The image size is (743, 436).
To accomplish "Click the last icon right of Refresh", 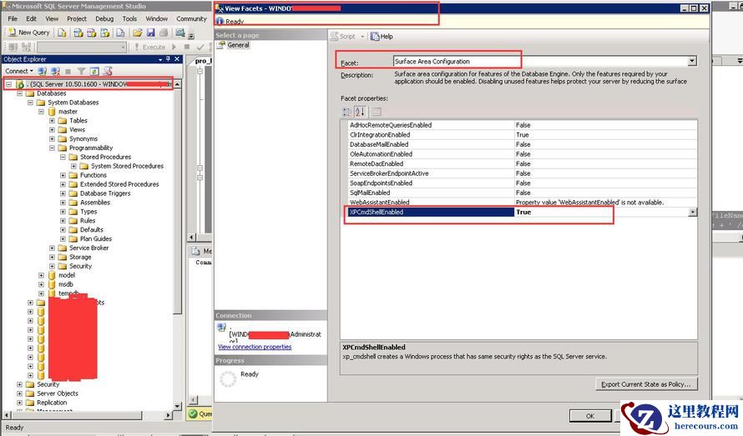I will coord(108,71).
